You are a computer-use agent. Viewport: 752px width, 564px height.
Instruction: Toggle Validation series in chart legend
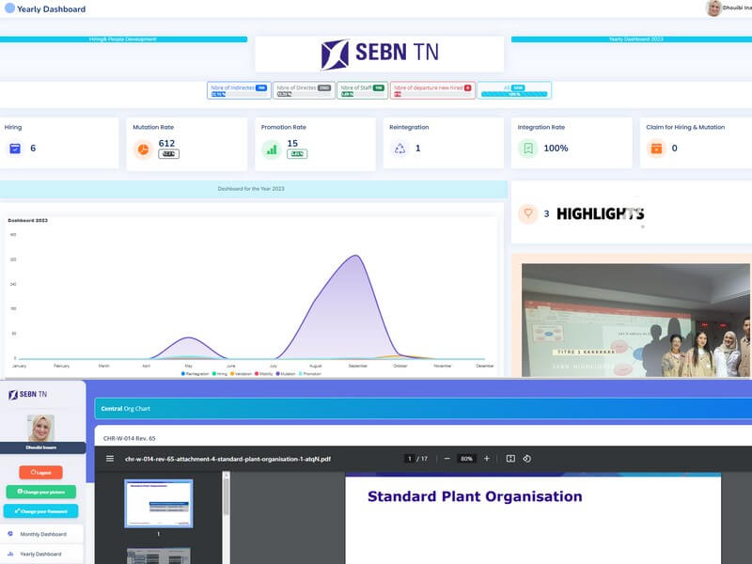click(x=242, y=373)
